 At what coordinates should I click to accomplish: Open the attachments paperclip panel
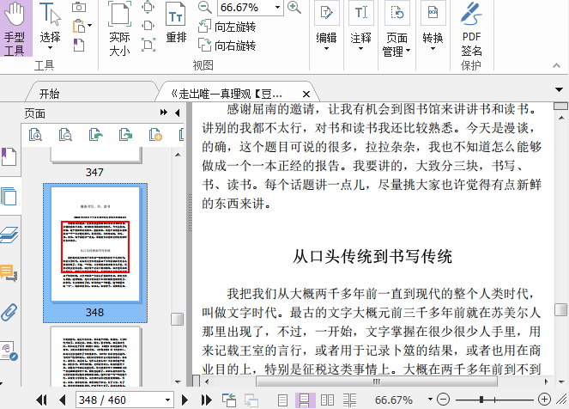[x=9, y=313]
